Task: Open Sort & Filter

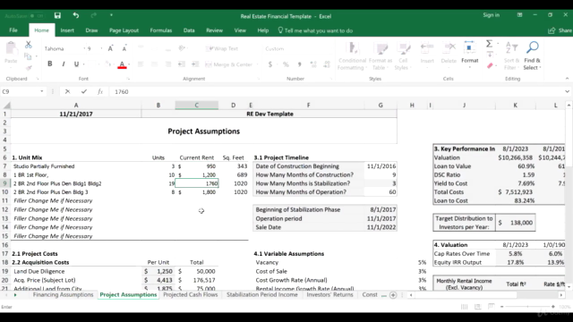Action: 511,55
